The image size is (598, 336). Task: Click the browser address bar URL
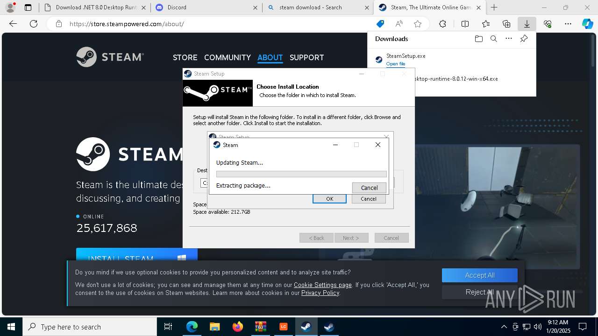(x=127, y=24)
